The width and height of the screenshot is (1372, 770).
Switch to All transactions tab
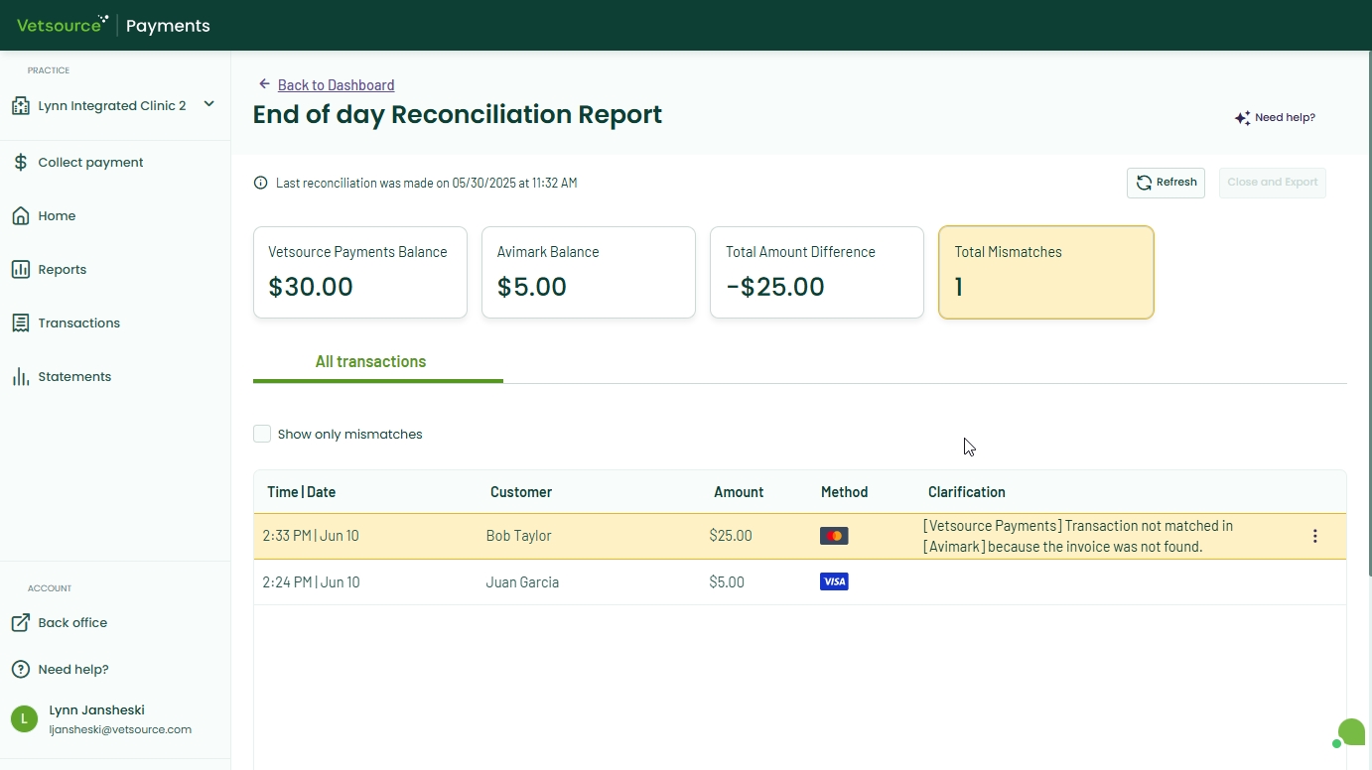(370, 362)
